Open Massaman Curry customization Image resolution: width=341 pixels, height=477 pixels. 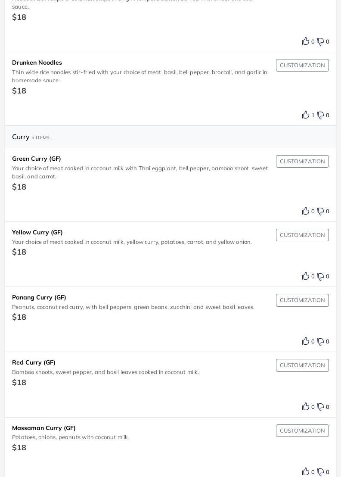pyautogui.click(x=302, y=431)
